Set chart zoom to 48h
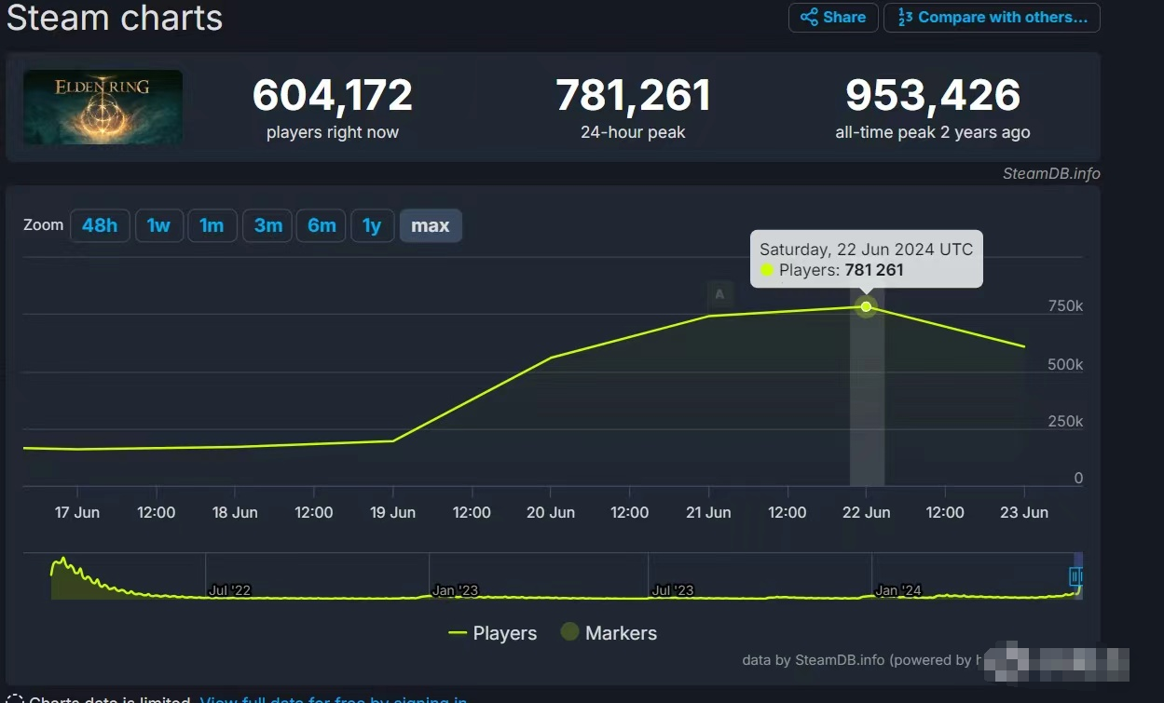 click(x=100, y=225)
